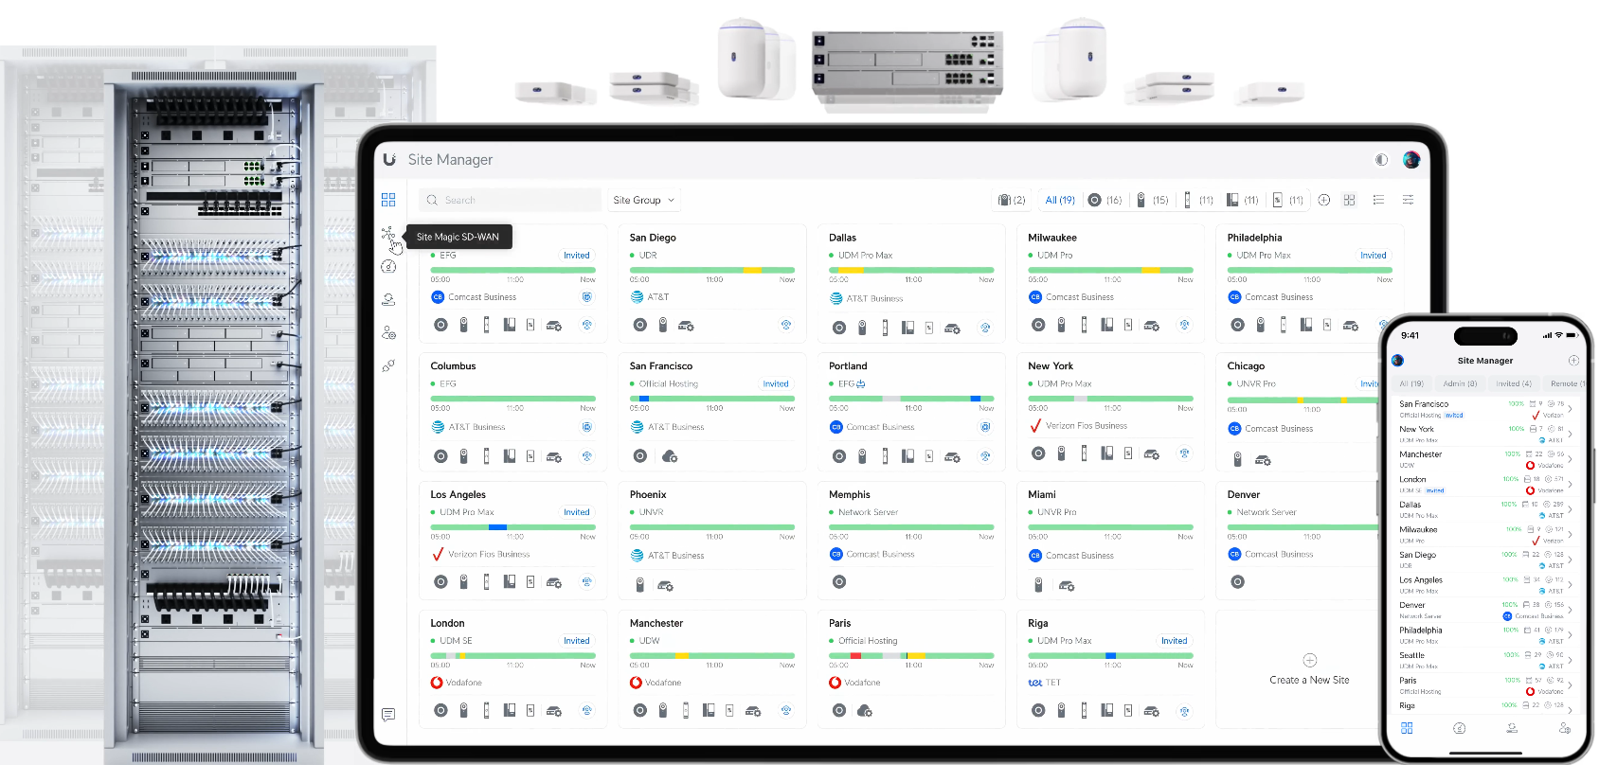
Task: Click the Invited badge on the Los Angeles card
Action: click(x=576, y=512)
